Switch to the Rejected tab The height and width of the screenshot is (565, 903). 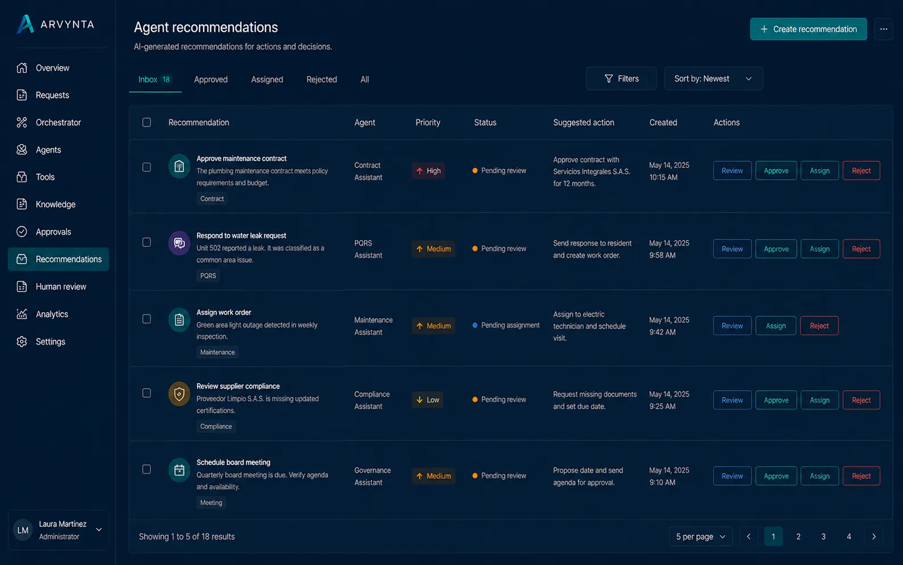click(x=322, y=80)
